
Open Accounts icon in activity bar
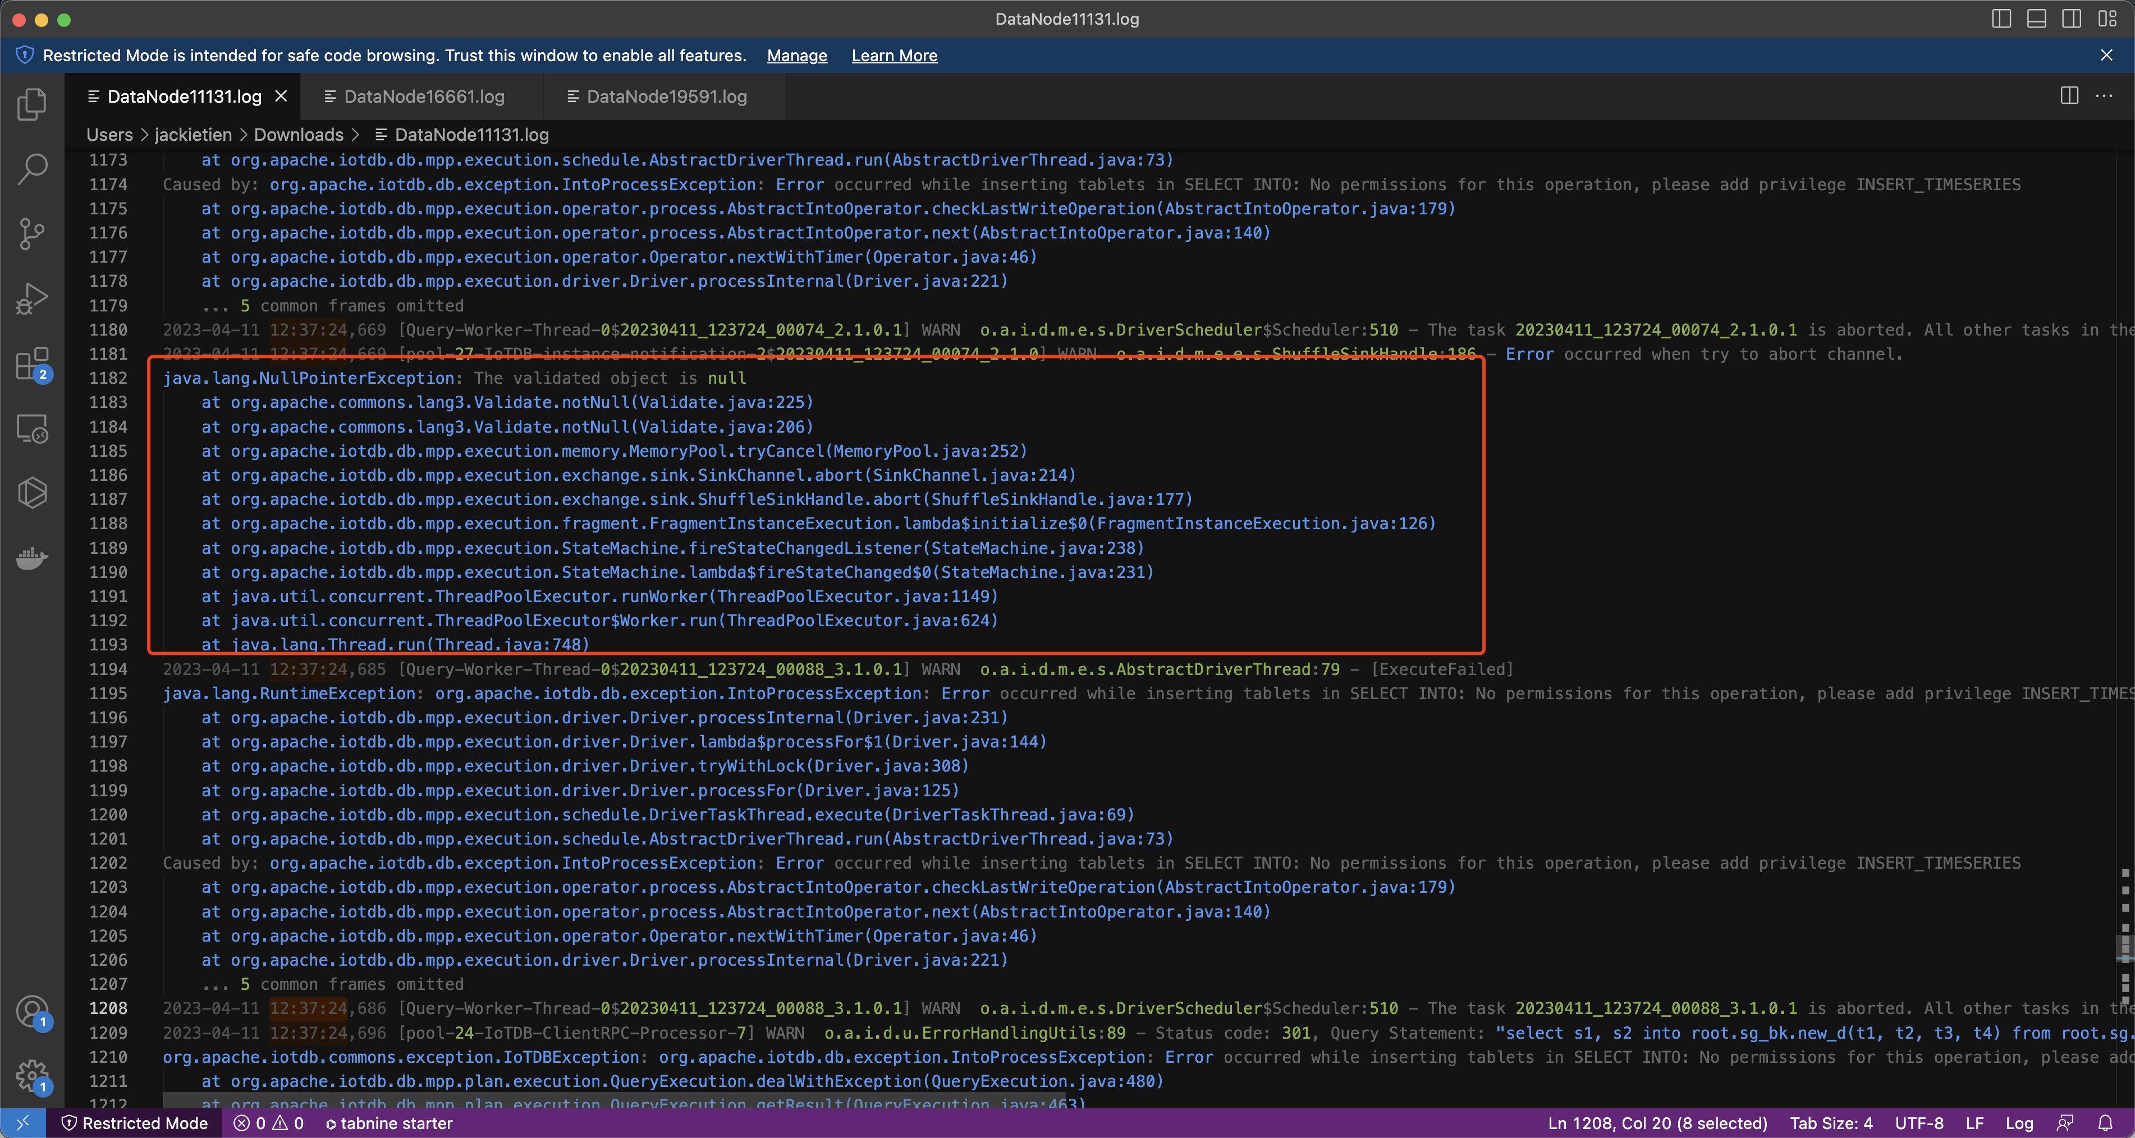(x=31, y=1011)
